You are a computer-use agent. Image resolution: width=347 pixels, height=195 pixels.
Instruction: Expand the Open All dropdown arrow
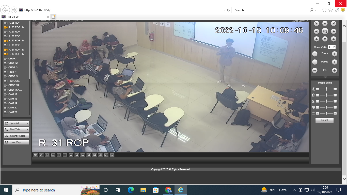tap(27, 123)
